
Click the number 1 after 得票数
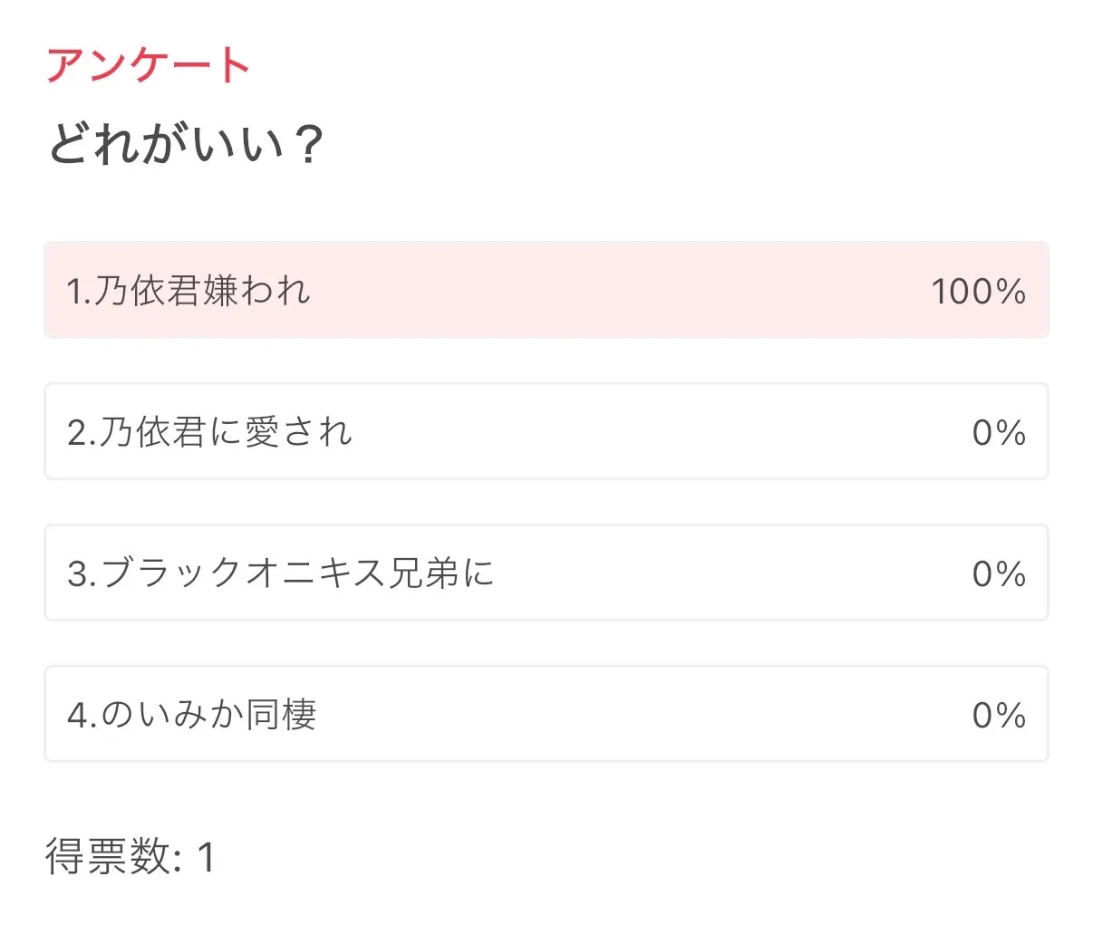[x=206, y=857]
